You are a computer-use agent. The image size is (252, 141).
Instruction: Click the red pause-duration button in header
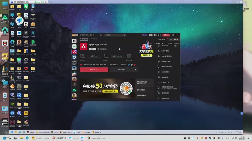[x=166, y=35]
